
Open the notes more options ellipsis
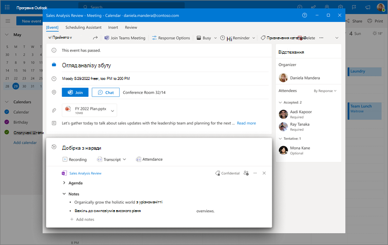[x=255, y=173]
